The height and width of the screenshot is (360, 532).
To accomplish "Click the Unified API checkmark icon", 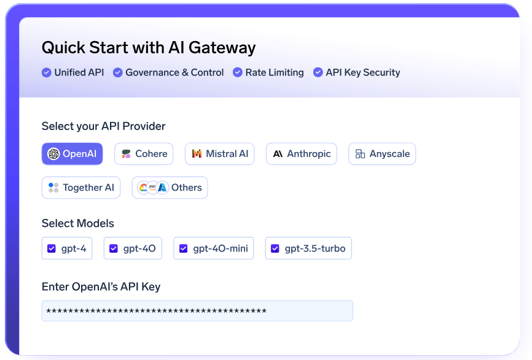I will [x=47, y=72].
